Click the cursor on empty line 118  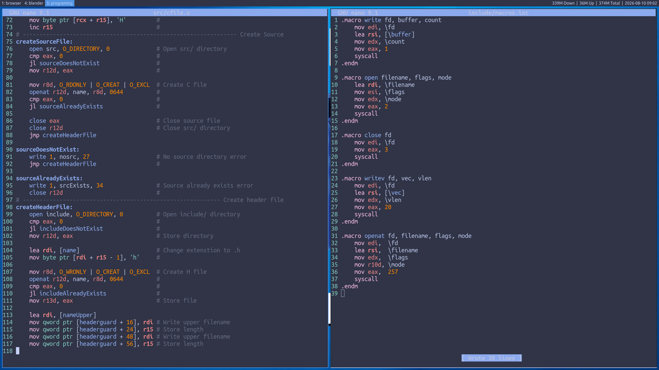pyautogui.click(x=18, y=351)
